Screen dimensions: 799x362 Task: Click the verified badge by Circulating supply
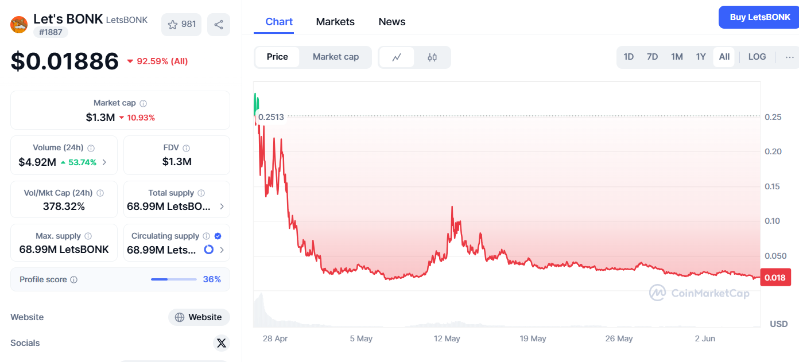pos(218,236)
